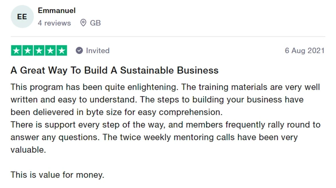Select the fifth green rating star
Viewport: 336px width, 188px height.
point(61,51)
